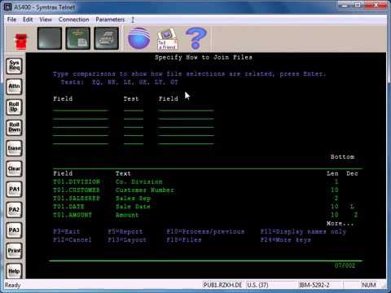Viewport: 391px width, 293px height.
Task: Click the PUB1.RZKH.DE status bar entry
Action: [222, 285]
